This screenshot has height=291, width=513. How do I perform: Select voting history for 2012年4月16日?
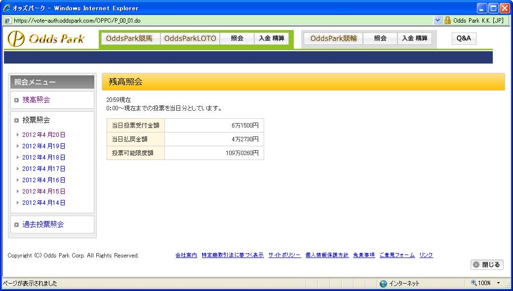click(44, 180)
